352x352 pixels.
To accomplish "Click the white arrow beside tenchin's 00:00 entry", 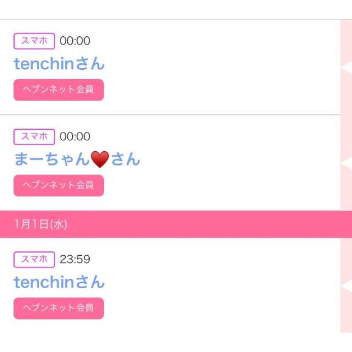I will click(346, 67).
